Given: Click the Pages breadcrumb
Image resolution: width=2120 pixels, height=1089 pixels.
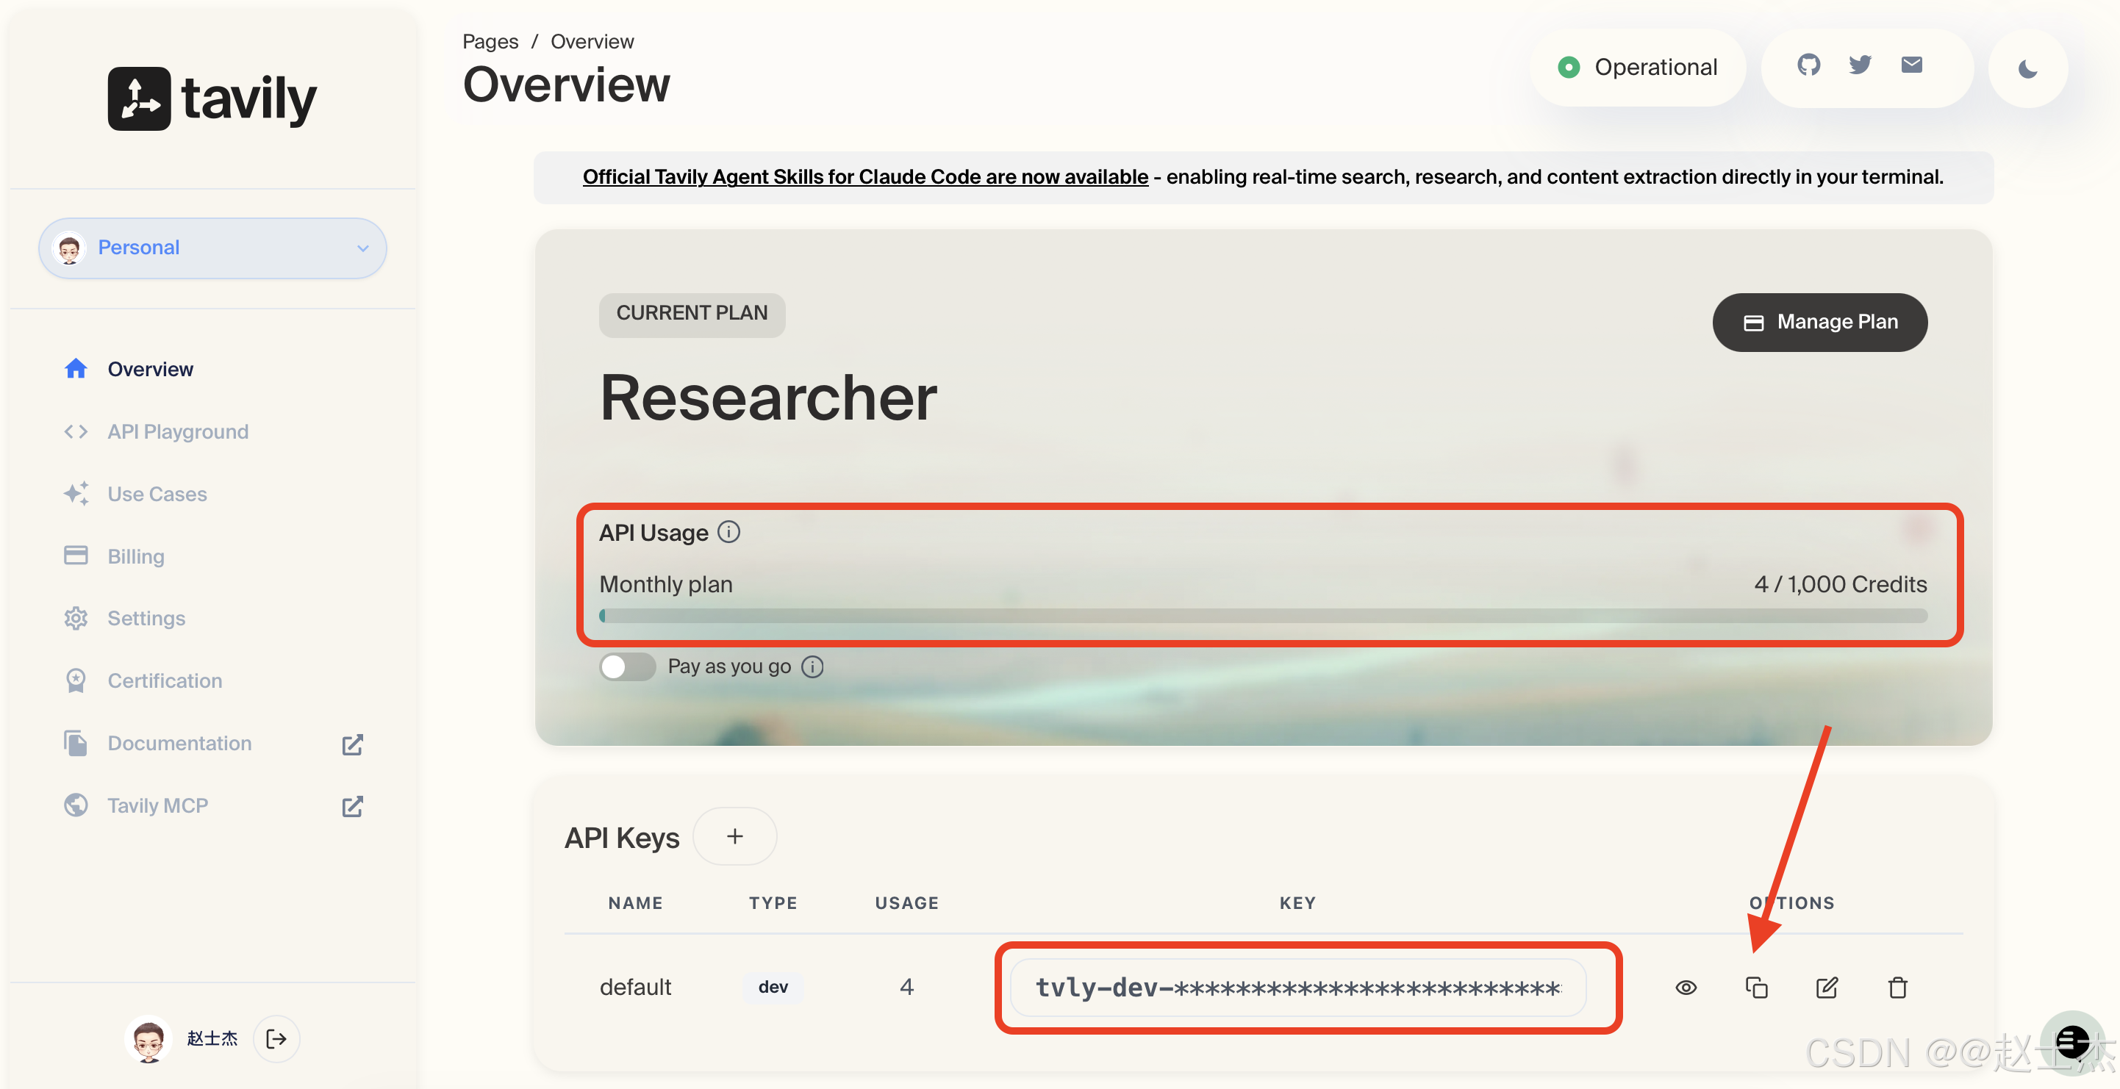Looking at the screenshot, I should (490, 41).
